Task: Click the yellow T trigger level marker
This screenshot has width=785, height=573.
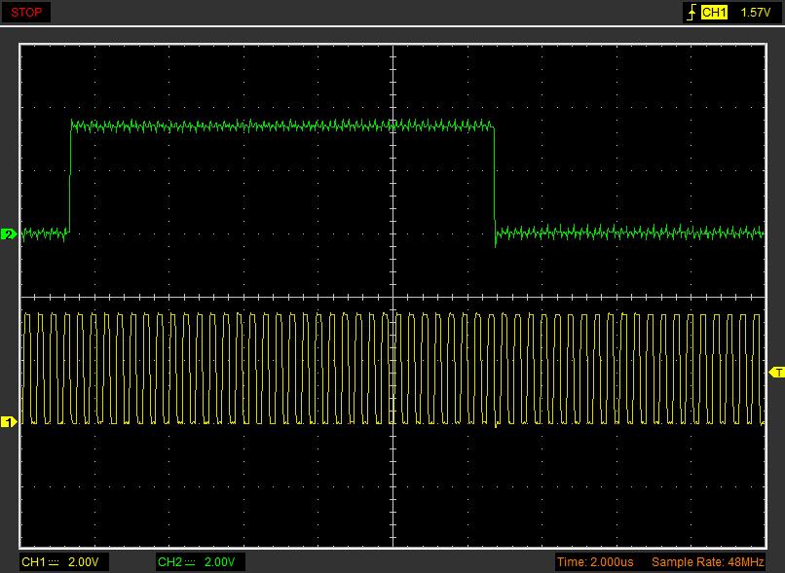Action: pos(776,373)
